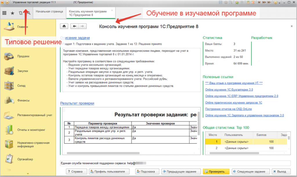297x177 pixels.
Task: Click the Профиль пользователя button
Action: (109, 171)
